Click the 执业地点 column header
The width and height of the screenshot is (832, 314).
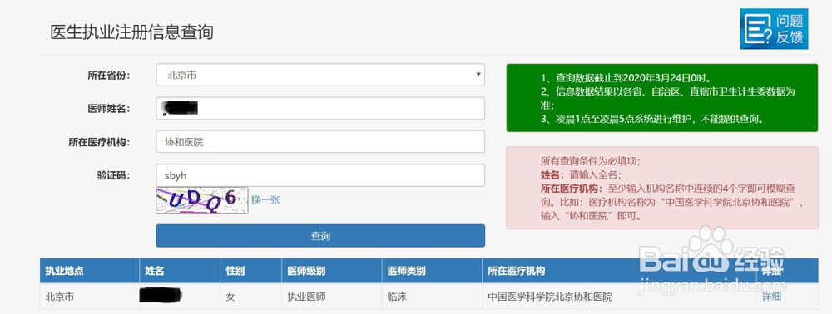pyautogui.click(x=89, y=271)
